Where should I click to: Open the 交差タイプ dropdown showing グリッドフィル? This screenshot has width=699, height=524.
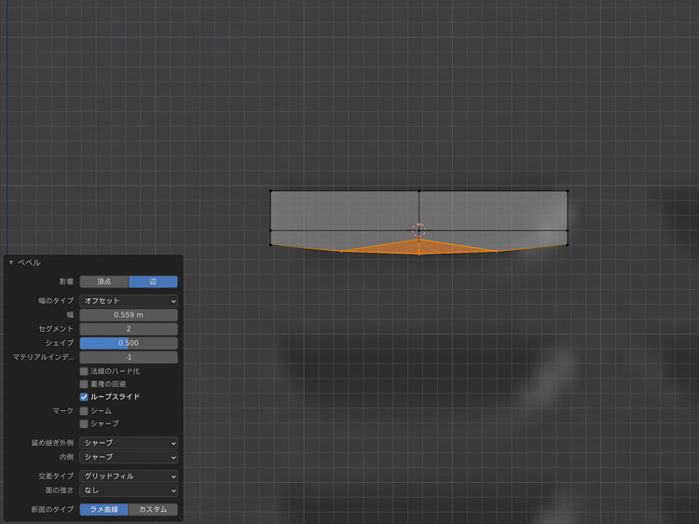128,476
